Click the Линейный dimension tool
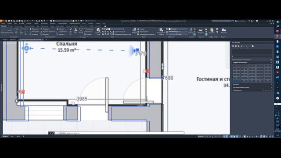This screenshot has width=281, height=158. pos(89,29)
